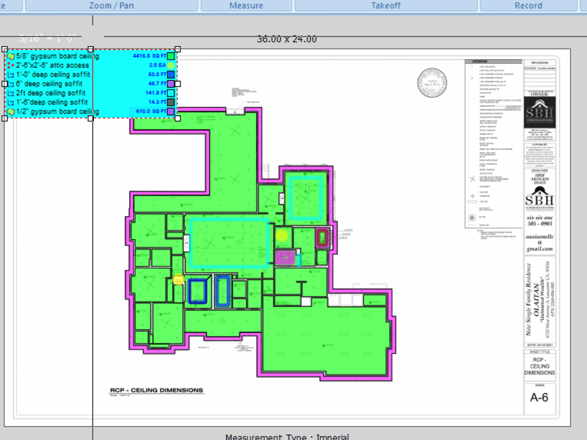Open the Zoom / Pan ribbon tab
This screenshot has width=587, height=440.
pos(111,6)
